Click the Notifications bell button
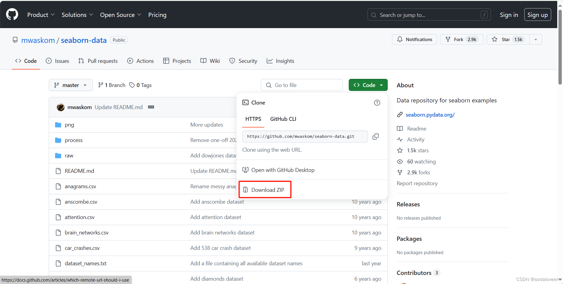 [414, 40]
